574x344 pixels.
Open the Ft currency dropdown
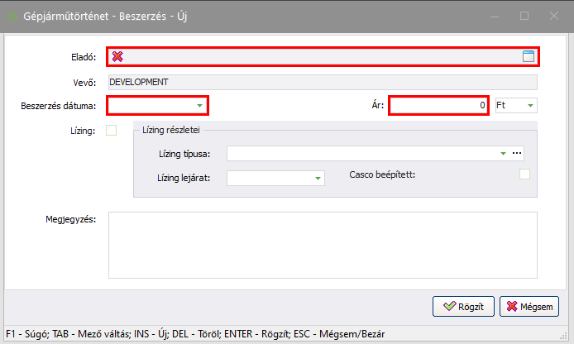(529, 106)
